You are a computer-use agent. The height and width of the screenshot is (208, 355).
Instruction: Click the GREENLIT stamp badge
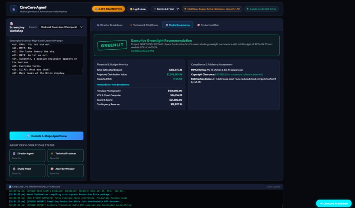112,45
